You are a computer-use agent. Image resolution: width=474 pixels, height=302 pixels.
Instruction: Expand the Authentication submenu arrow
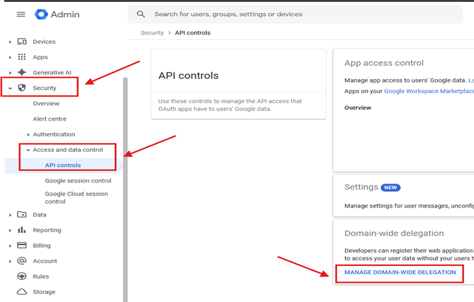[x=28, y=134]
